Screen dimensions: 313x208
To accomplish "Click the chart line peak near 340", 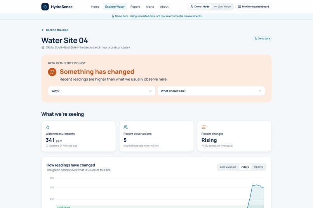I will (257, 185).
